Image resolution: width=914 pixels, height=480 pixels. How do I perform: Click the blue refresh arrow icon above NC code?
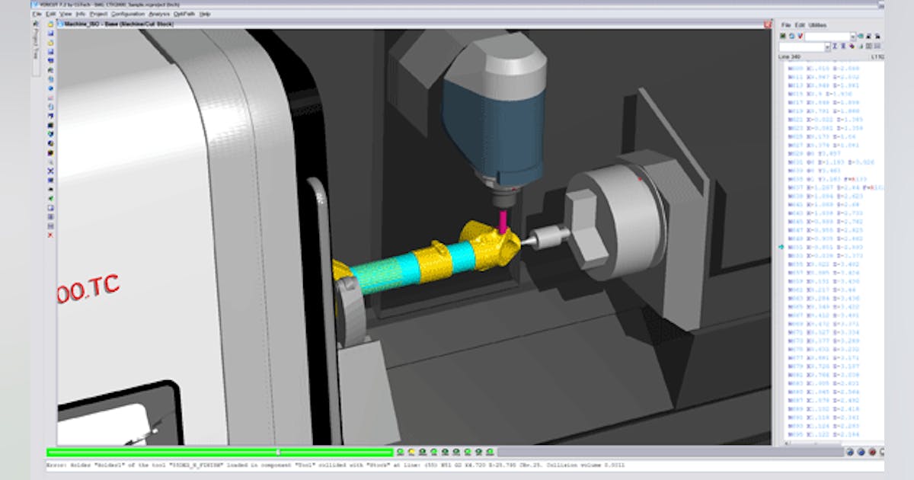[x=791, y=36]
